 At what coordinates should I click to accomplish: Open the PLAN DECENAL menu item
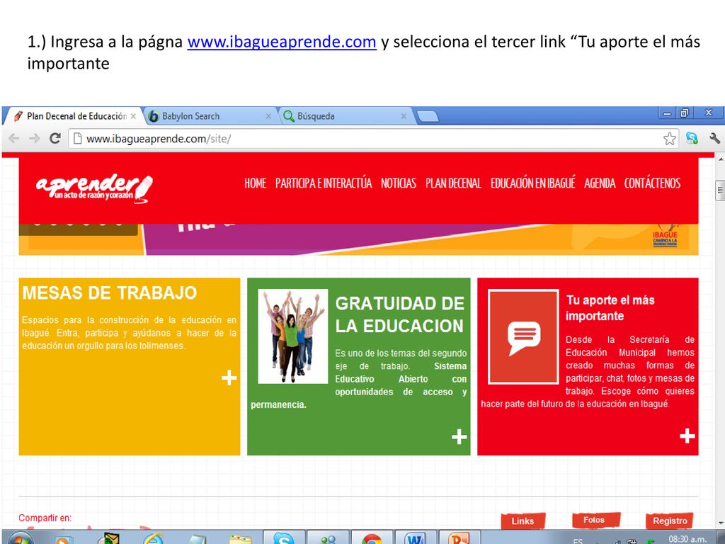(x=453, y=183)
